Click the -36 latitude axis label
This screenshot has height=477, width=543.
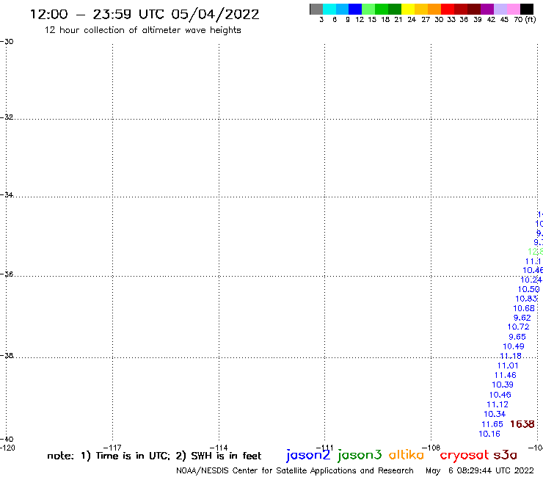pos(7,274)
